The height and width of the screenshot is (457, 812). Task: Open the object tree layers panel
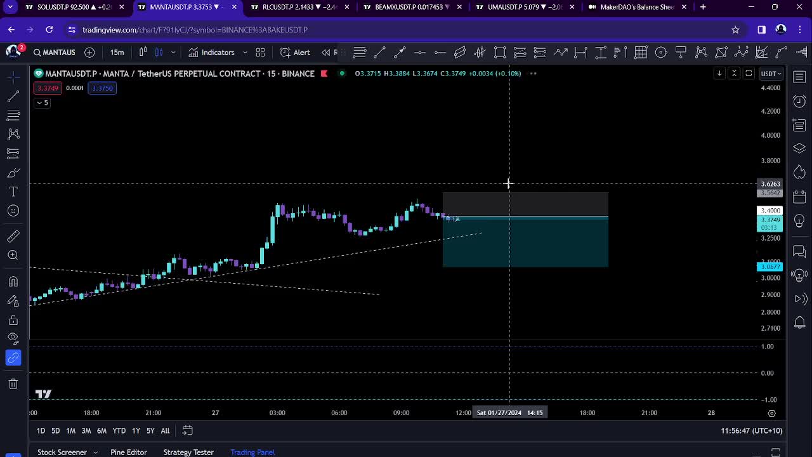(799, 149)
